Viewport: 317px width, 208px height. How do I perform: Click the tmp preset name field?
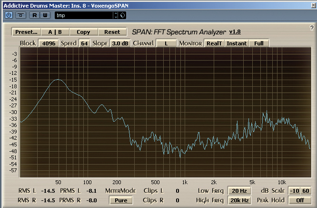click(x=84, y=15)
